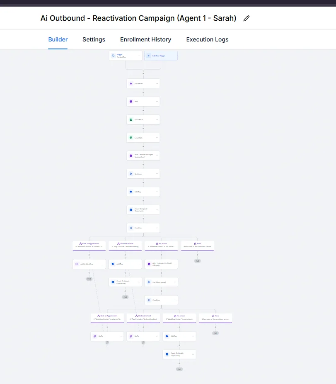
Task: Go to the Enrollment History tab
Action: (x=145, y=39)
